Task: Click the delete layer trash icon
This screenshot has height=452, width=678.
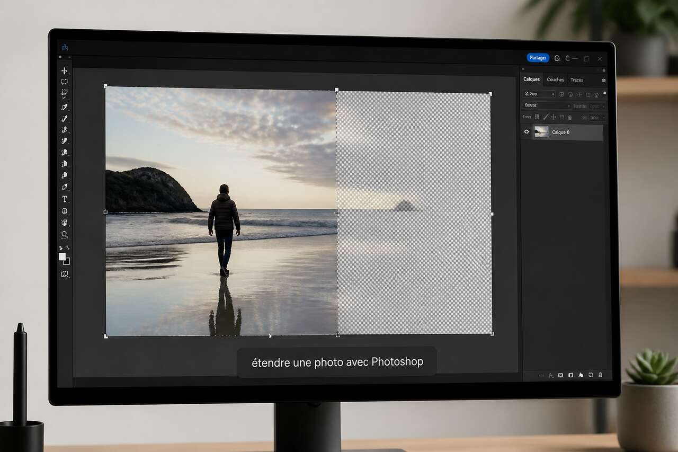Action: click(600, 375)
